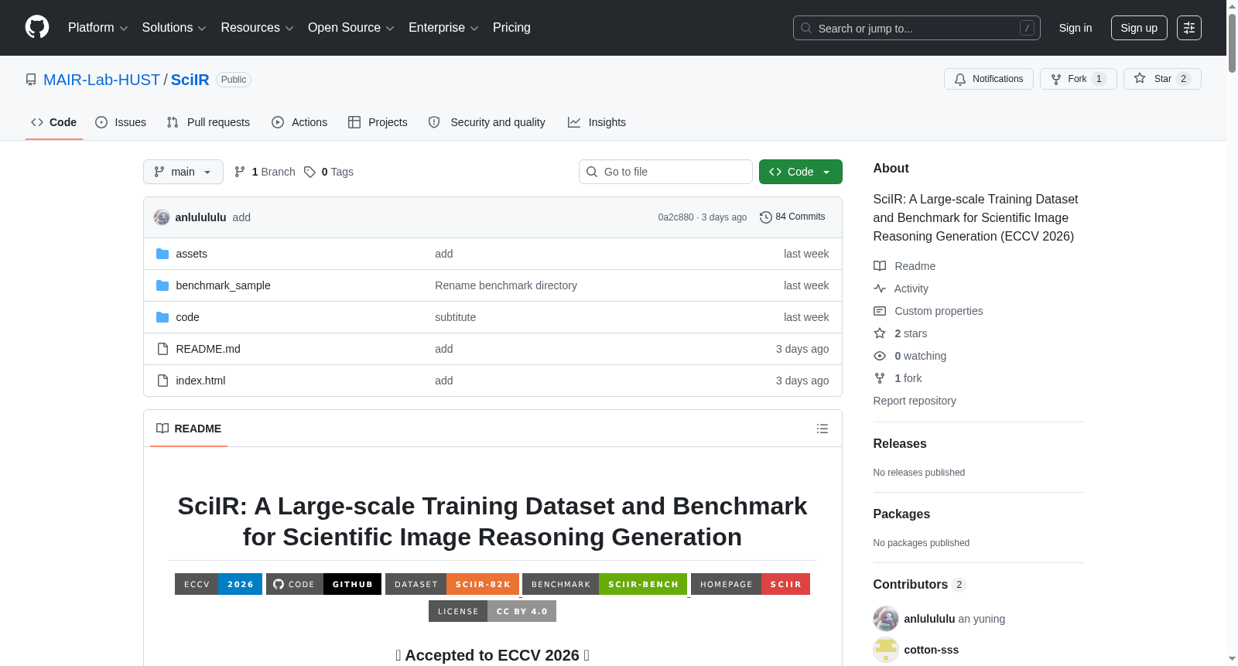The image size is (1238, 666).
Task: Open the benchmark_sample folder icon
Action: [162, 285]
